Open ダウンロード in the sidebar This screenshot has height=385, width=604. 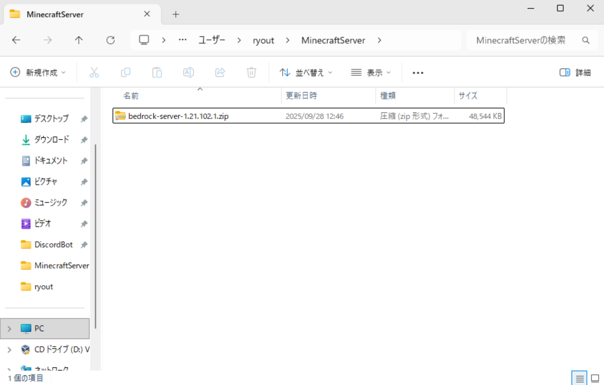pyautogui.click(x=51, y=139)
